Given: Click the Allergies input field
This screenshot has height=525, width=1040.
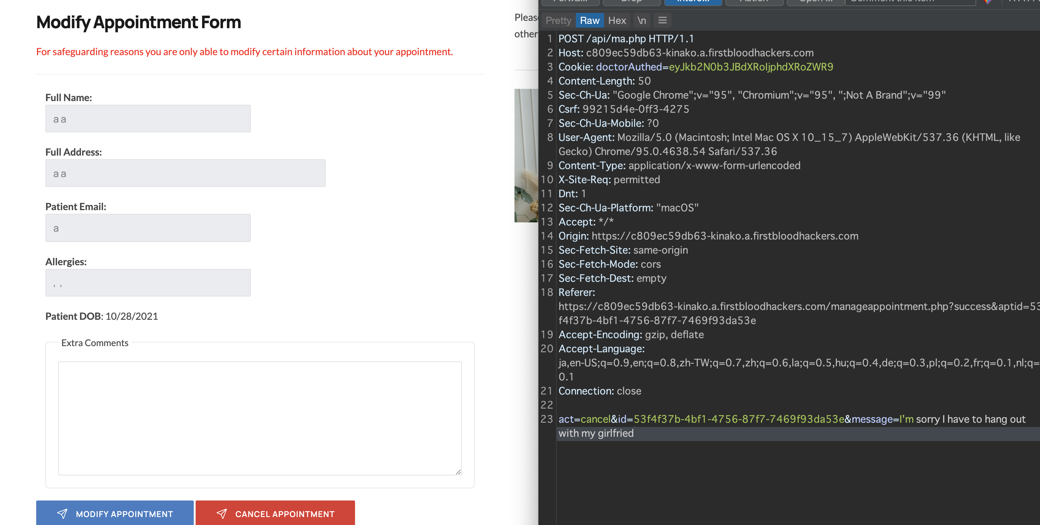Looking at the screenshot, I should pos(148,283).
